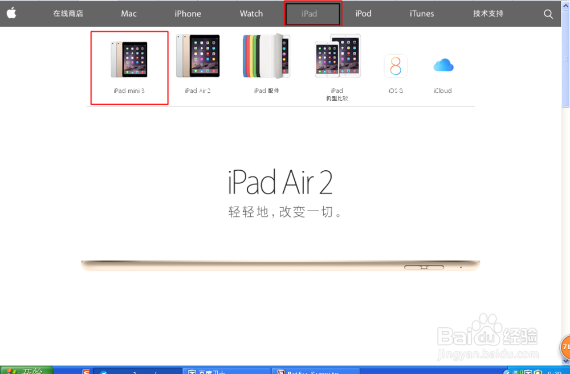Open the search magnifier icon
The height and width of the screenshot is (374, 570).
coord(548,14)
